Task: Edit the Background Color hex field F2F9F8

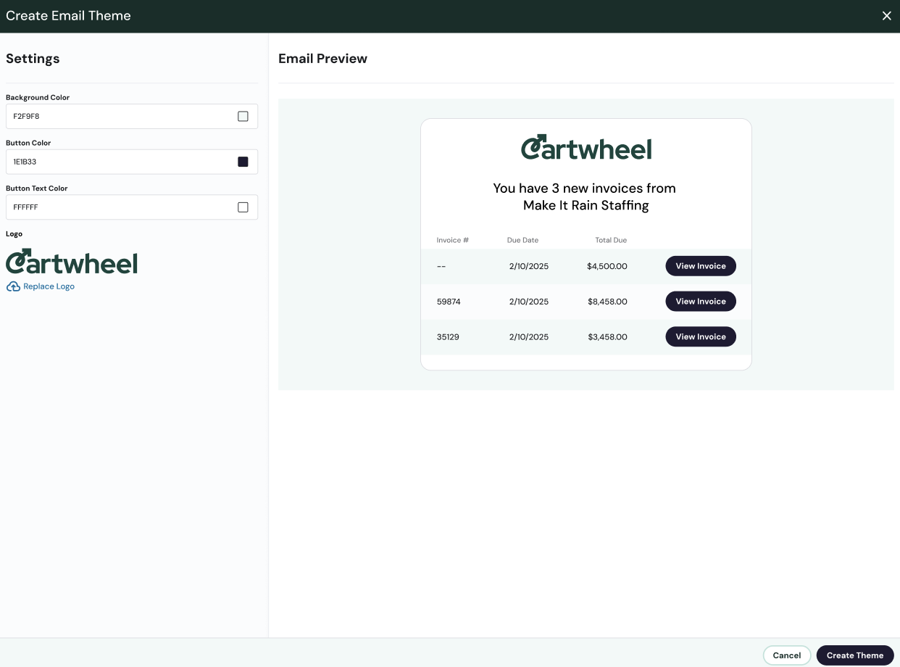Action: [x=132, y=116]
